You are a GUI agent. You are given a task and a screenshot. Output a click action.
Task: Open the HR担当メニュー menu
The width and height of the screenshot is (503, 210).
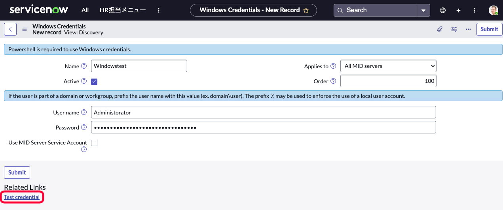coord(123,10)
